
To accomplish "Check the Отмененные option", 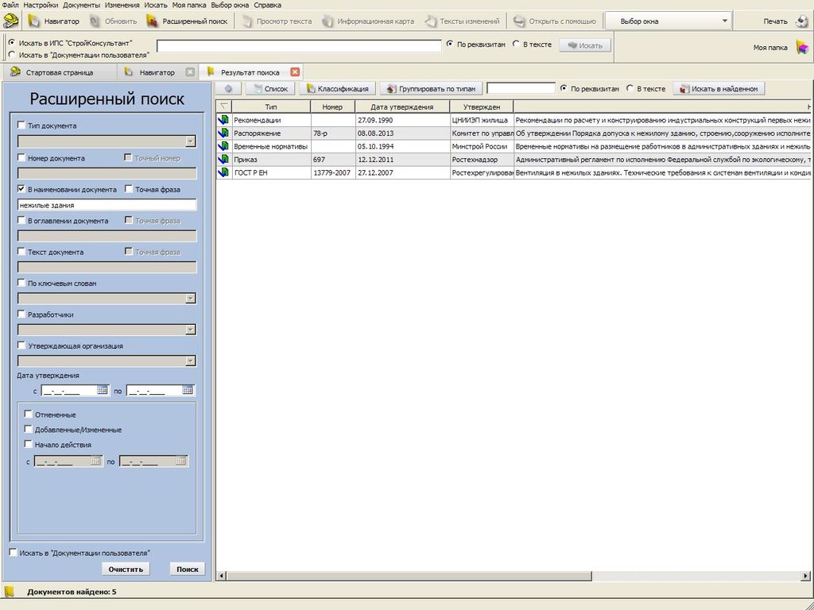I will click(x=29, y=415).
